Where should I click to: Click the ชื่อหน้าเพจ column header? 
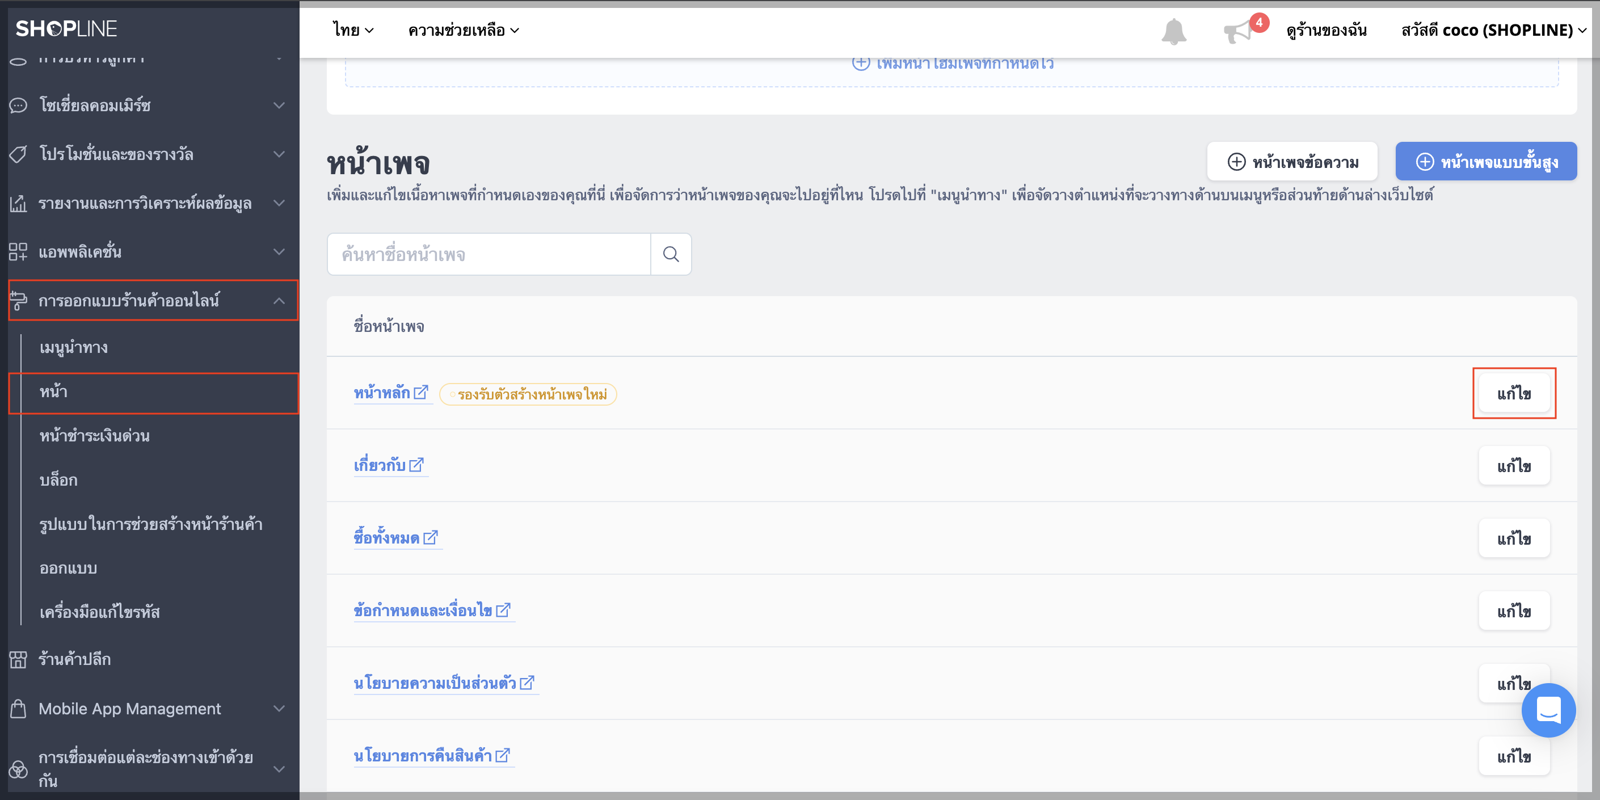tap(389, 326)
